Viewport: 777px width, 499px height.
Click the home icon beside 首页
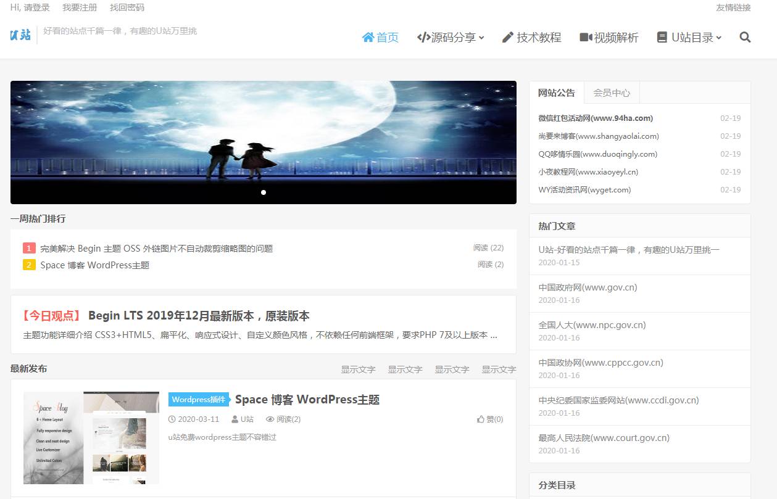[368, 38]
